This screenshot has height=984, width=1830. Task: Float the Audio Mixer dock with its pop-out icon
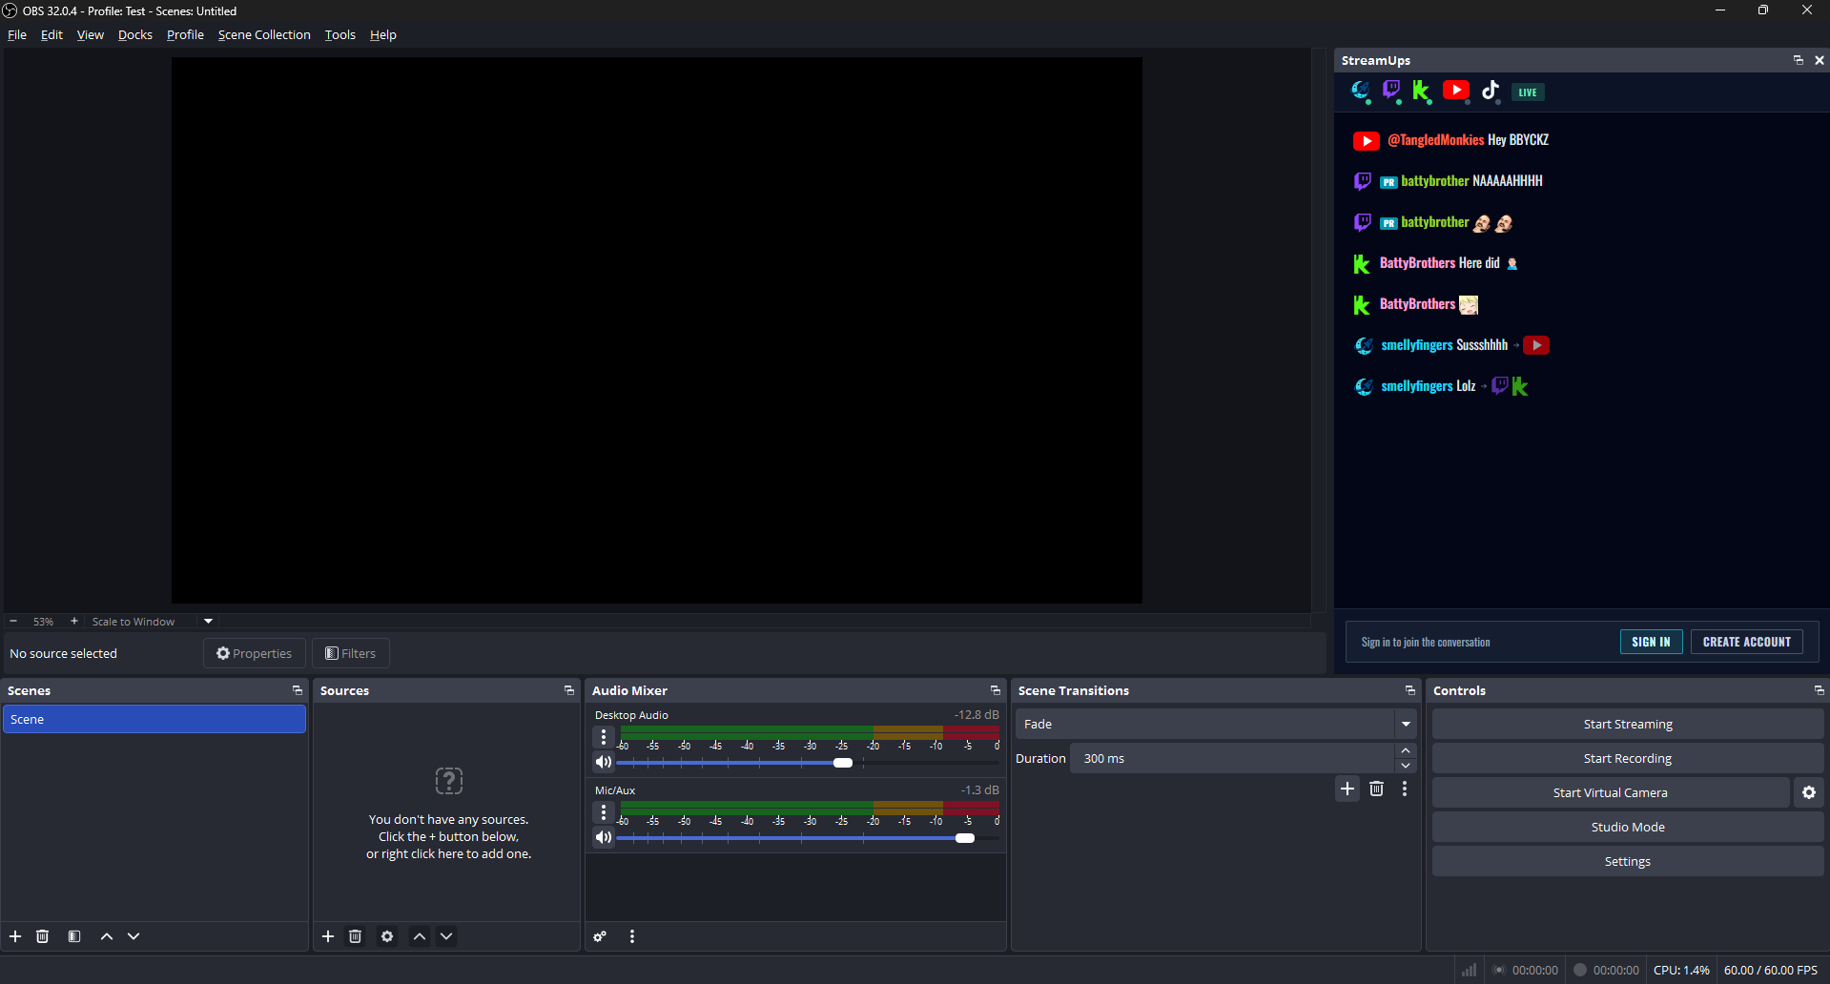(996, 690)
